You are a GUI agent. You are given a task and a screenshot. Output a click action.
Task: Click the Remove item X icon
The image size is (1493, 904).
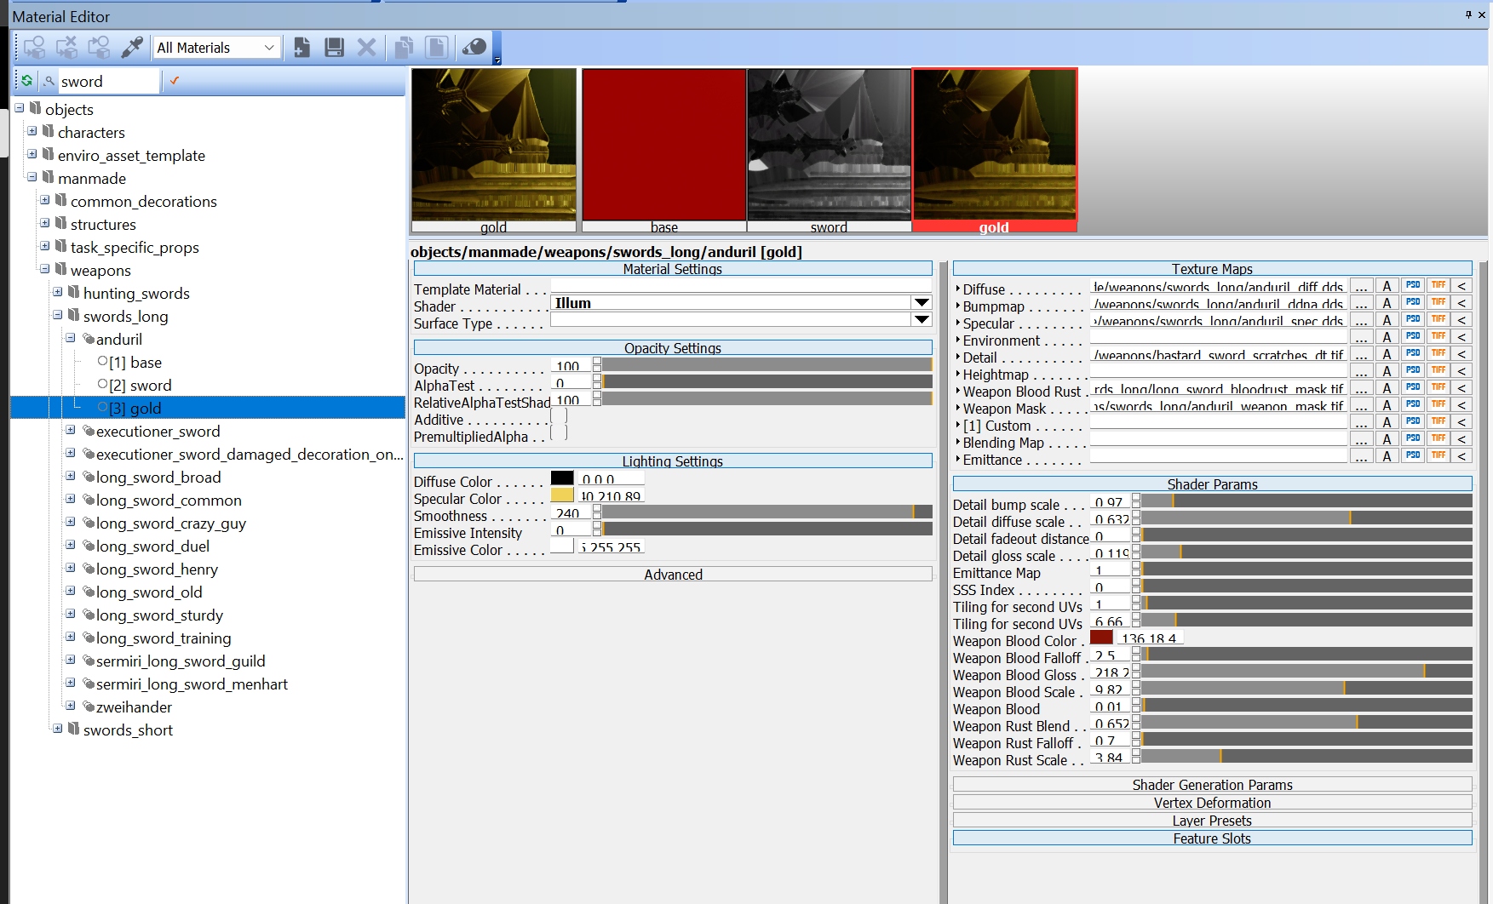[x=366, y=48]
